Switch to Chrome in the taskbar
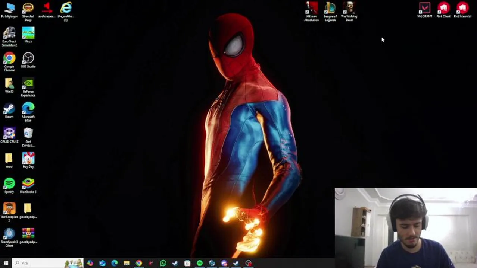Viewport: 477px width, 268px height. click(x=139, y=263)
